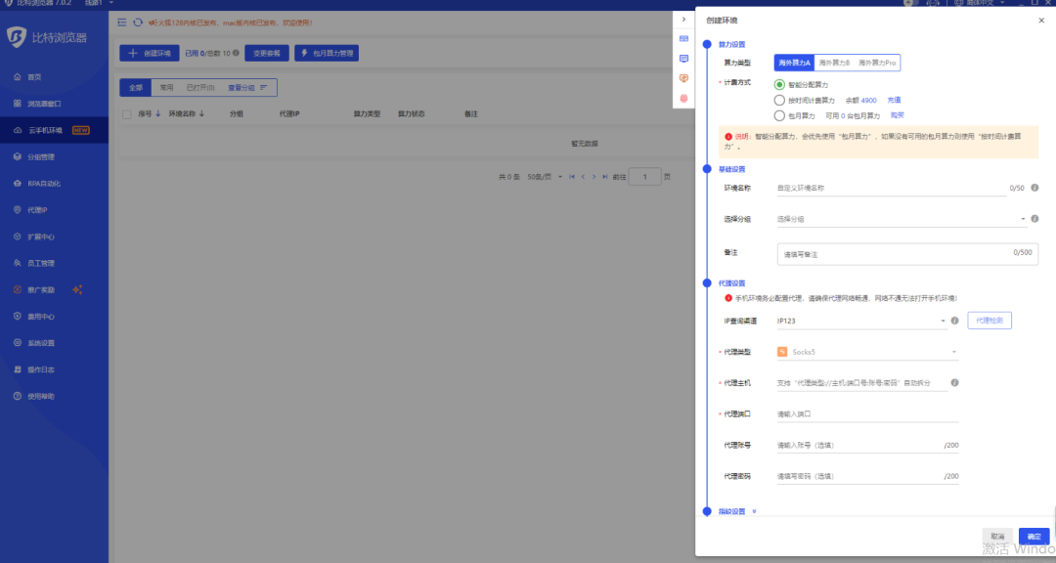Image resolution: width=1056 pixels, height=563 pixels.
Task: Open the 选择分组 dropdown
Action: (x=900, y=219)
